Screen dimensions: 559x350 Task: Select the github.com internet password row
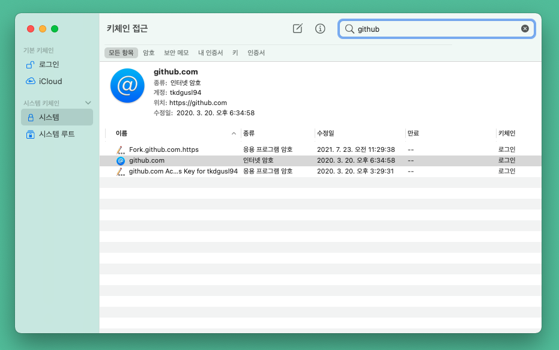(321, 160)
